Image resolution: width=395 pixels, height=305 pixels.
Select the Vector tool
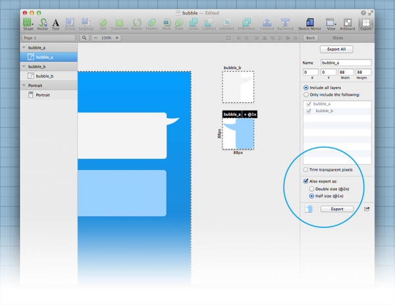tap(43, 23)
